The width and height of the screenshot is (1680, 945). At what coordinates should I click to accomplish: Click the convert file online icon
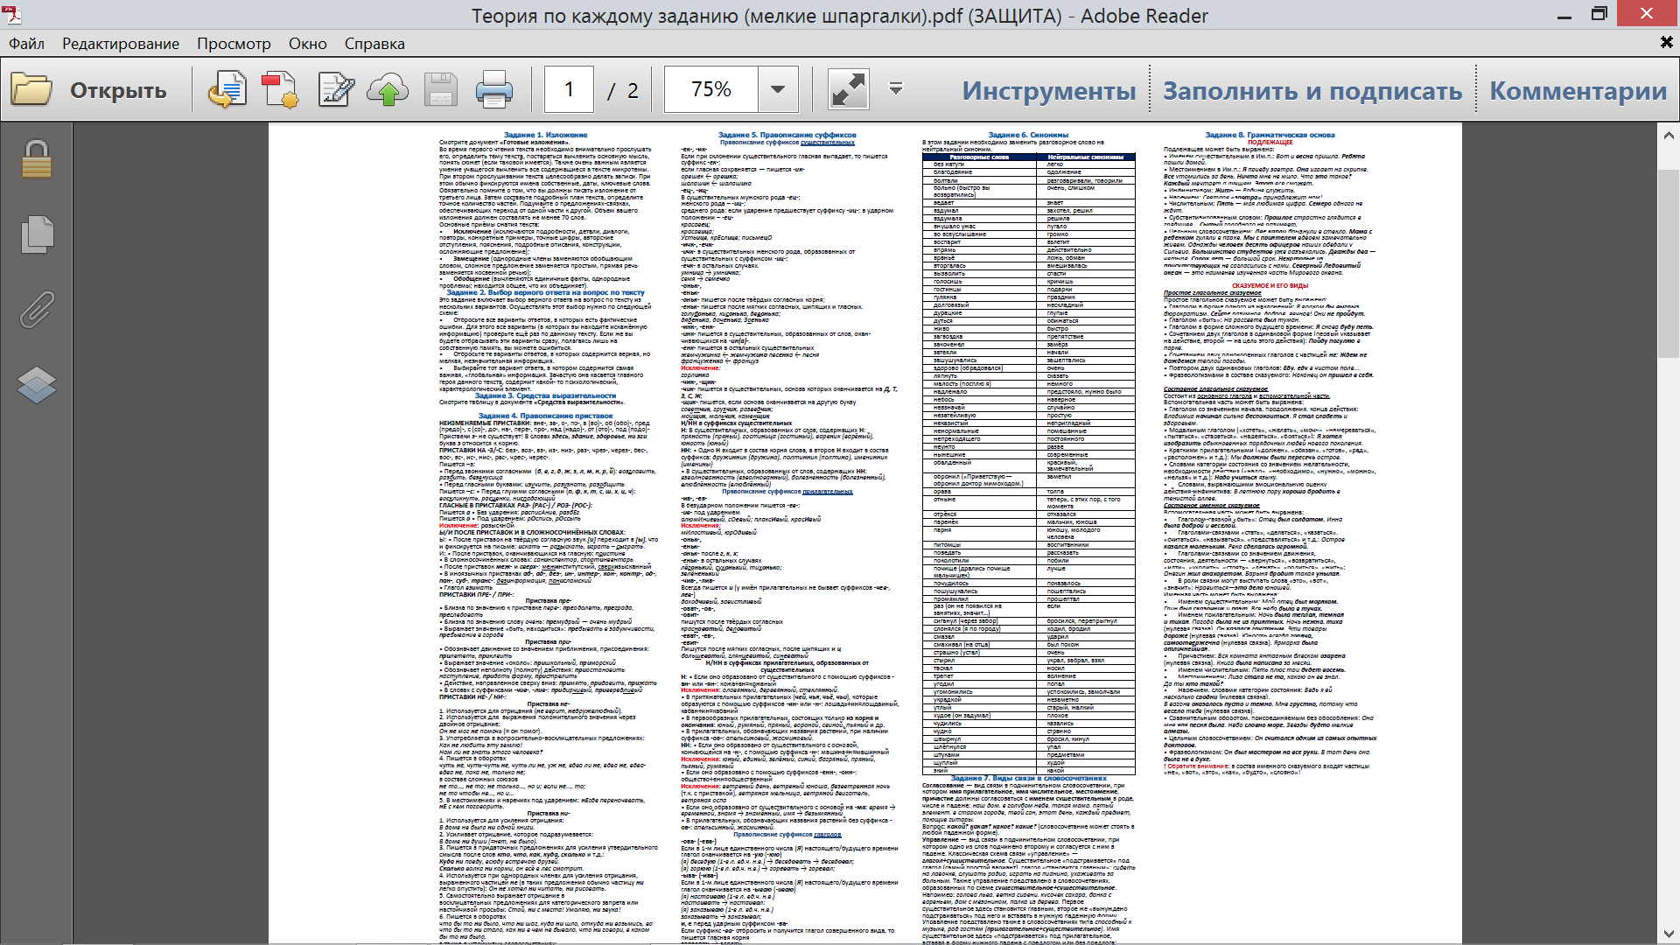227,89
